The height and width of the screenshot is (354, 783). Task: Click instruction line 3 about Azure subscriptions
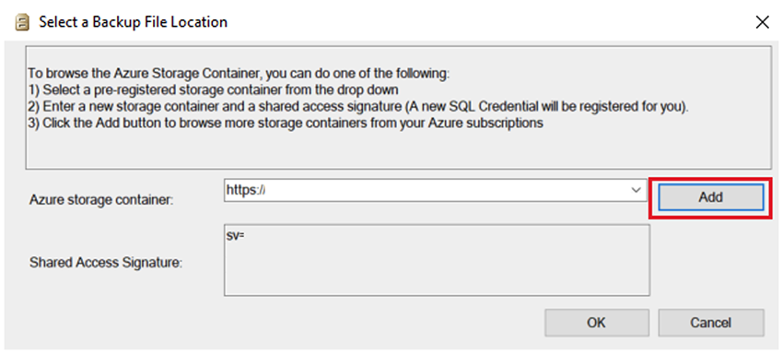coord(286,123)
